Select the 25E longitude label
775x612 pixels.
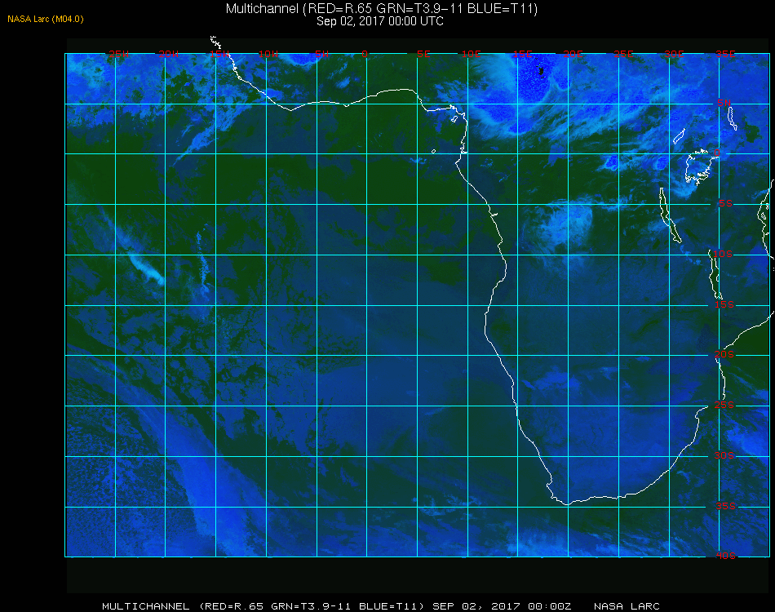tap(623, 54)
